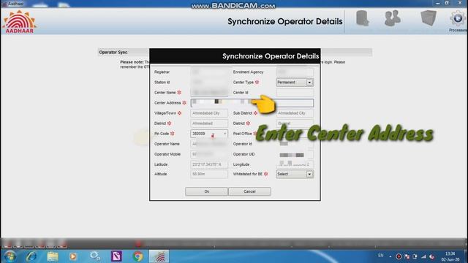
Task: Select the Center Id input field
Action: 295,93
